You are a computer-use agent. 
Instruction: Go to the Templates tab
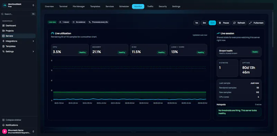tap(95, 7)
